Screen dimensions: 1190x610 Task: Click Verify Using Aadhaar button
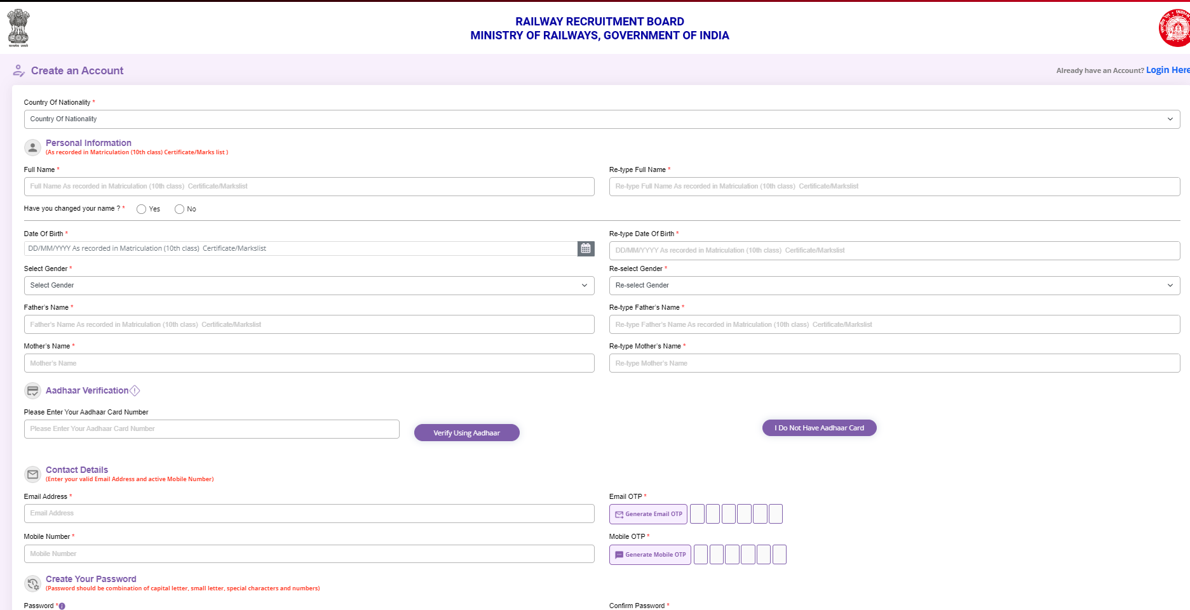click(x=467, y=433)
